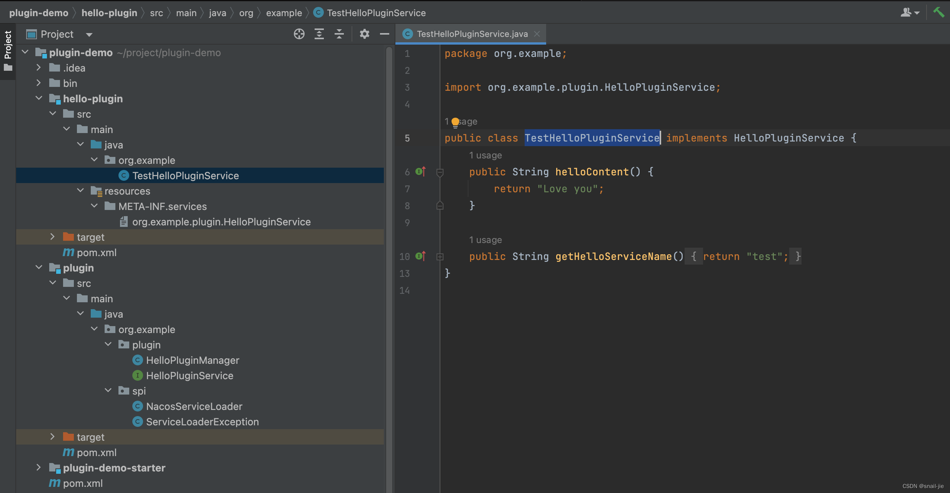Click the green Build hammer icon
This screenshot has height=493, width=950.
(938, 12)
